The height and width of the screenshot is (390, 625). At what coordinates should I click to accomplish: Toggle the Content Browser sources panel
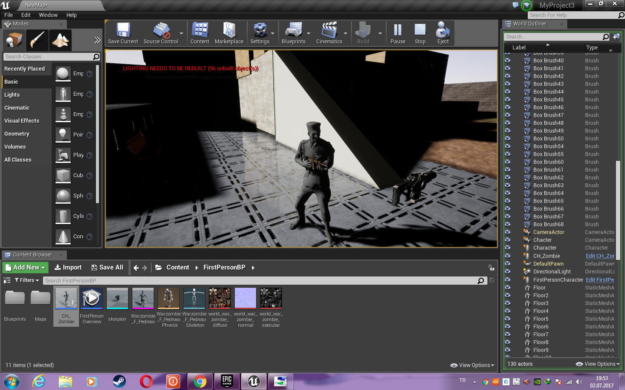tap(7, 280)
